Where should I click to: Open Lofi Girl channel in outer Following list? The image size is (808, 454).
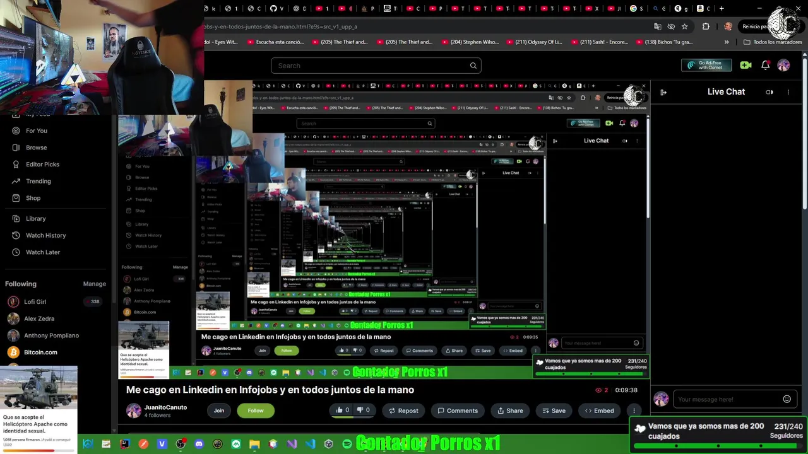click(35, 302)
